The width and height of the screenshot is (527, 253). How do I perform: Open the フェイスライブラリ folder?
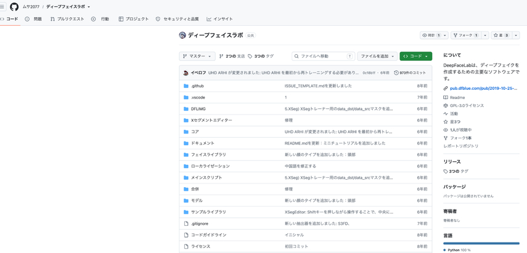pos(208,155)
